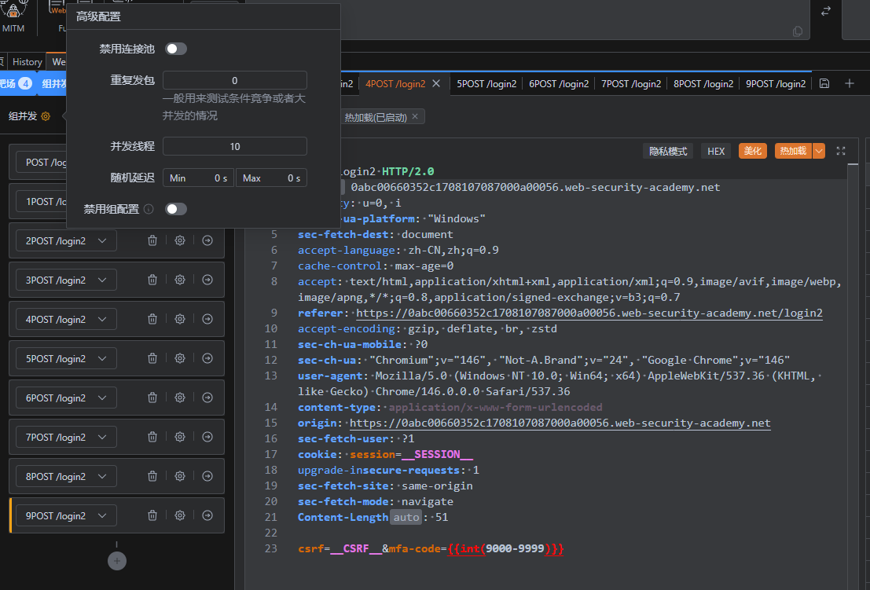The image size is (870, 590).
Task: Switch to the 6POST /login2 tab
Action: pyautogui.click(x=558, y=83)
